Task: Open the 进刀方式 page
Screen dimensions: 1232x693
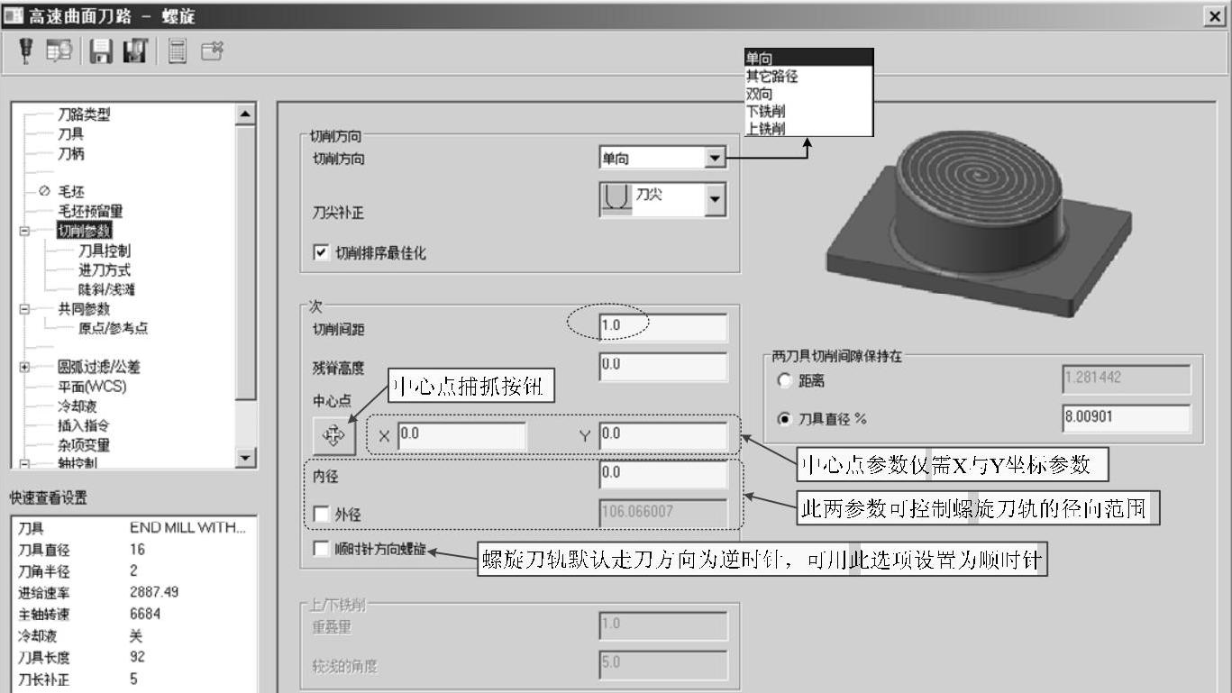Action: click(105, 269)
